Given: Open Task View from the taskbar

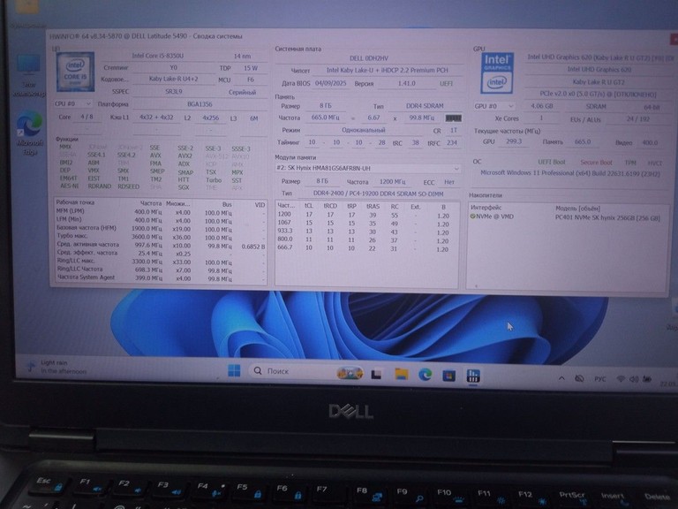Looking at the screenshot, I should tap(376, 374).
